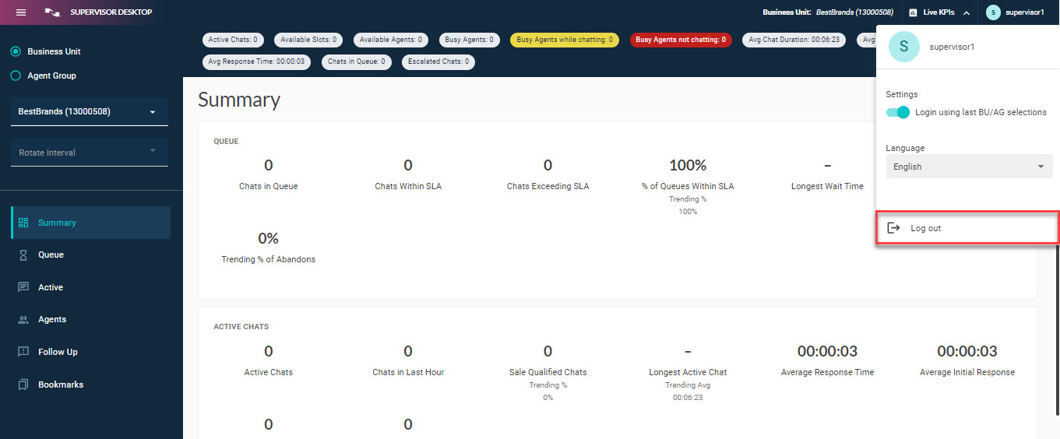1060x439 pixels.
Task: Click the Busy Agents while chatting chip
Action: click(x=564, y=40)
